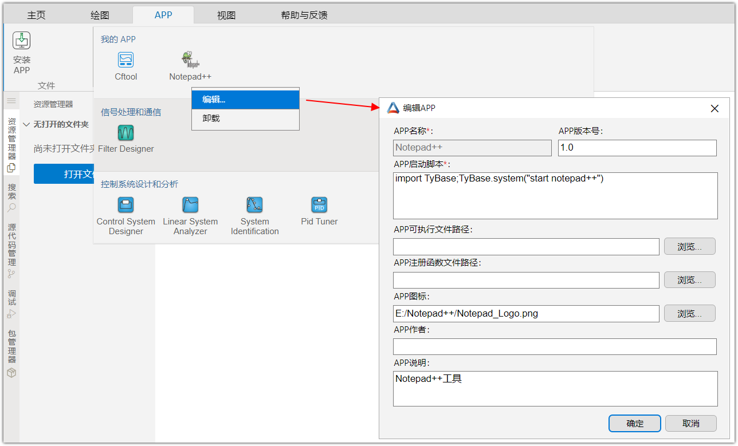Click the APP icon path field
Viewport: 738px width, 446px height.
tap(526, 314)
